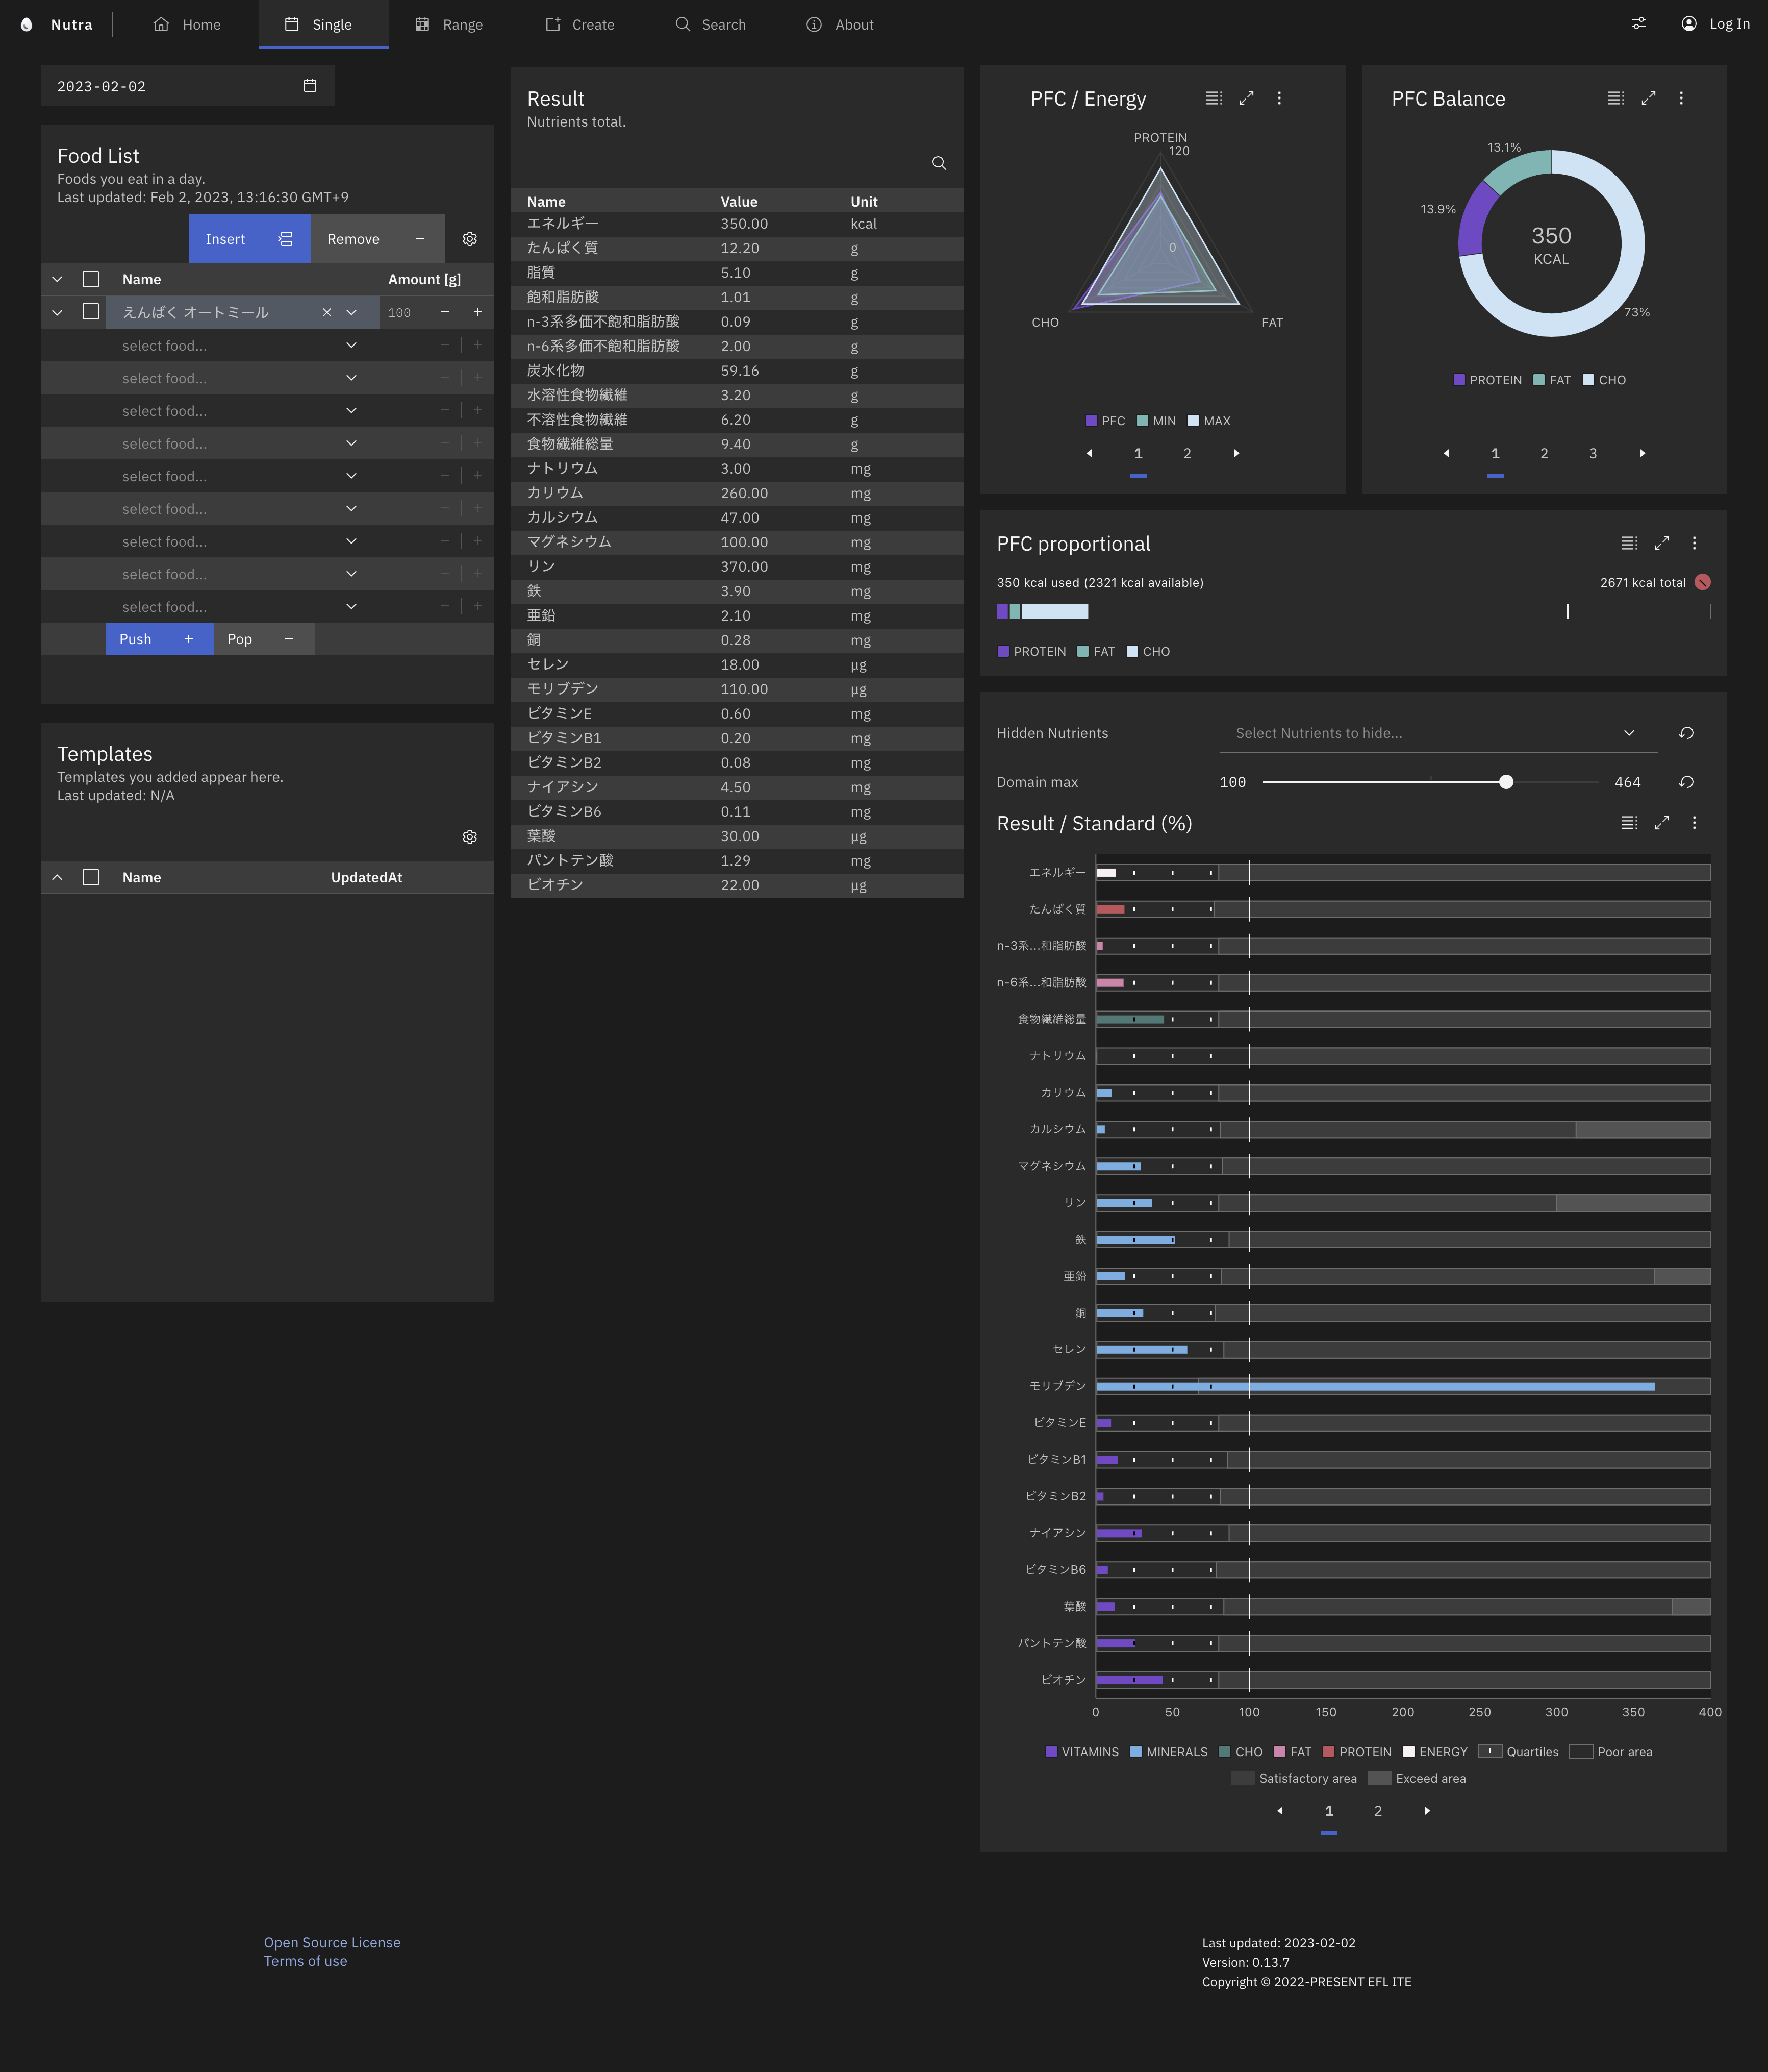Screen dimensions: 1768x2072
Task: Clear the えんばく オートミール selection
Action: [327, 312]
